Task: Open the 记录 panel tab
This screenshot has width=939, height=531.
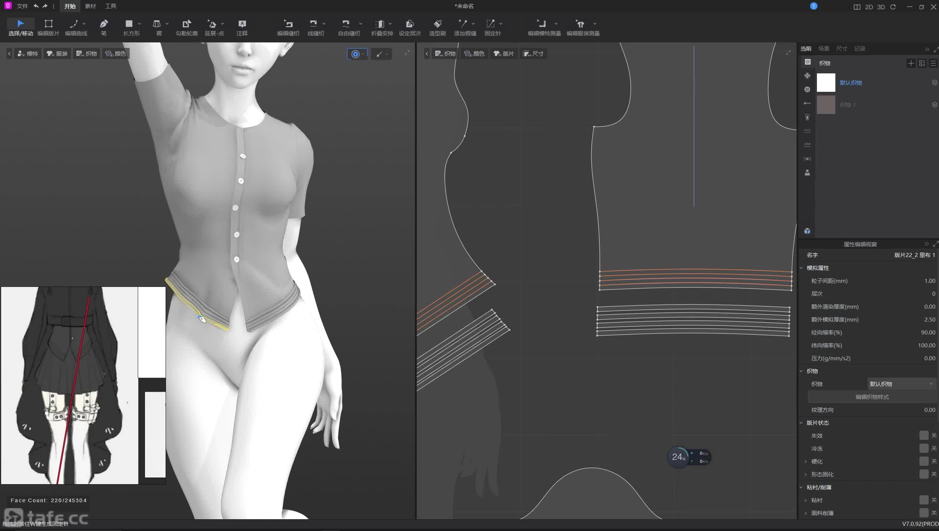Action: pos(860,48)
